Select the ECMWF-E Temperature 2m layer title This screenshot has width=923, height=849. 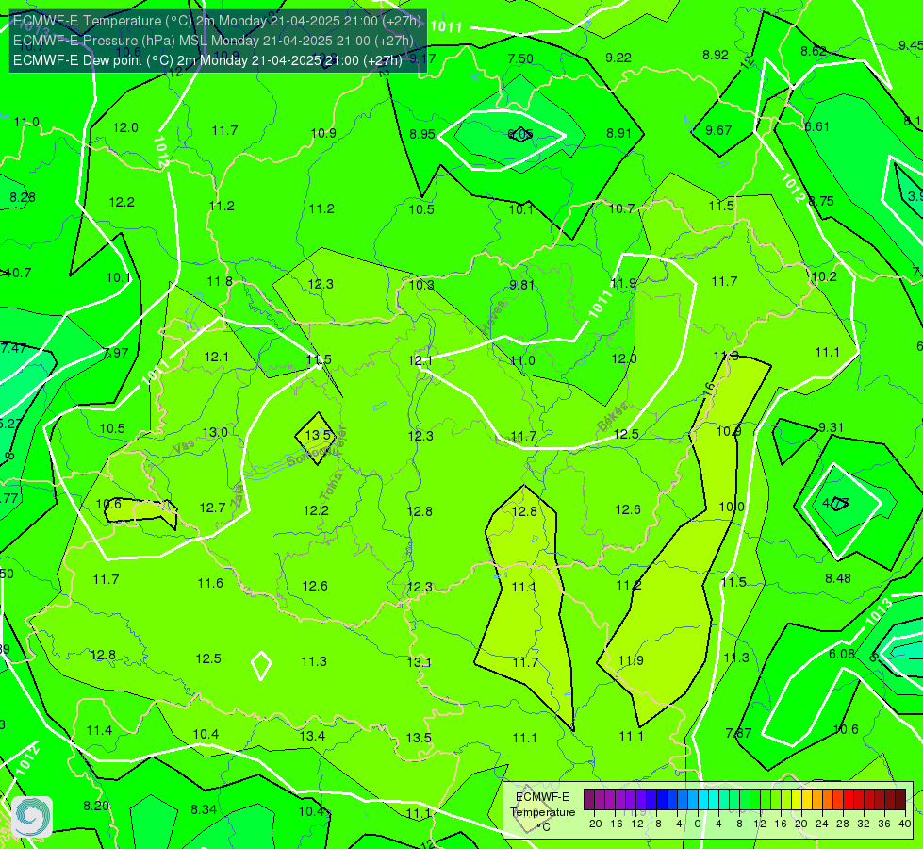click(217, 21)
